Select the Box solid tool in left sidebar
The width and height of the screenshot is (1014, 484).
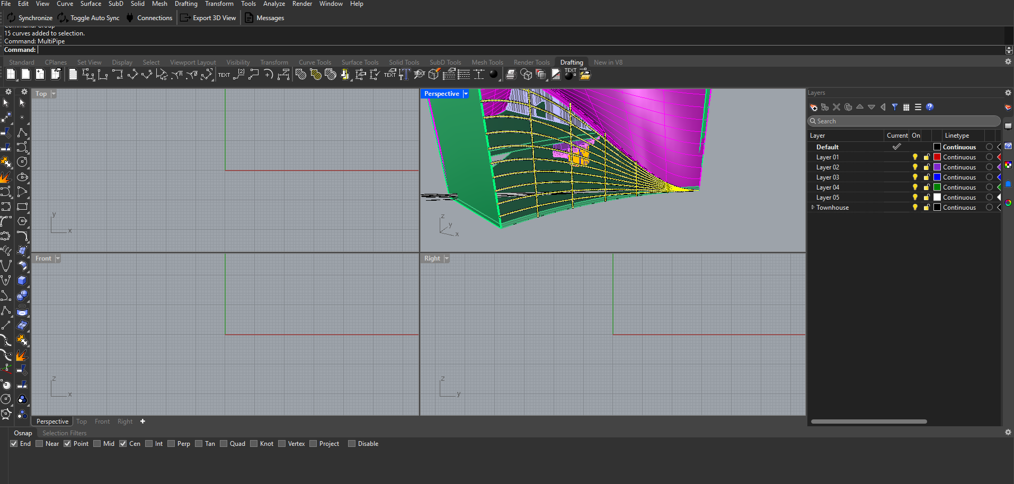22,281
